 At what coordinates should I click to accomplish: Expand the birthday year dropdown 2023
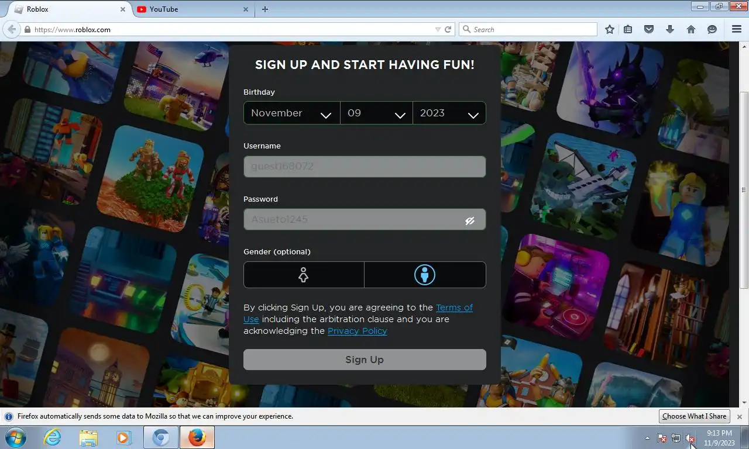tap(449, 113)
